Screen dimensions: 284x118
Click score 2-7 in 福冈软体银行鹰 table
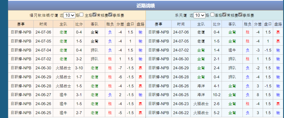[x=79, y=113]
